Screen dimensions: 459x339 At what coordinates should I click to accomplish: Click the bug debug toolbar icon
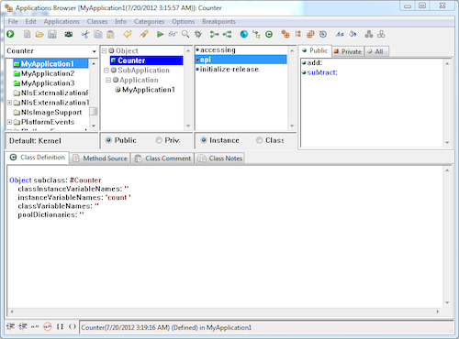(198, 34)
